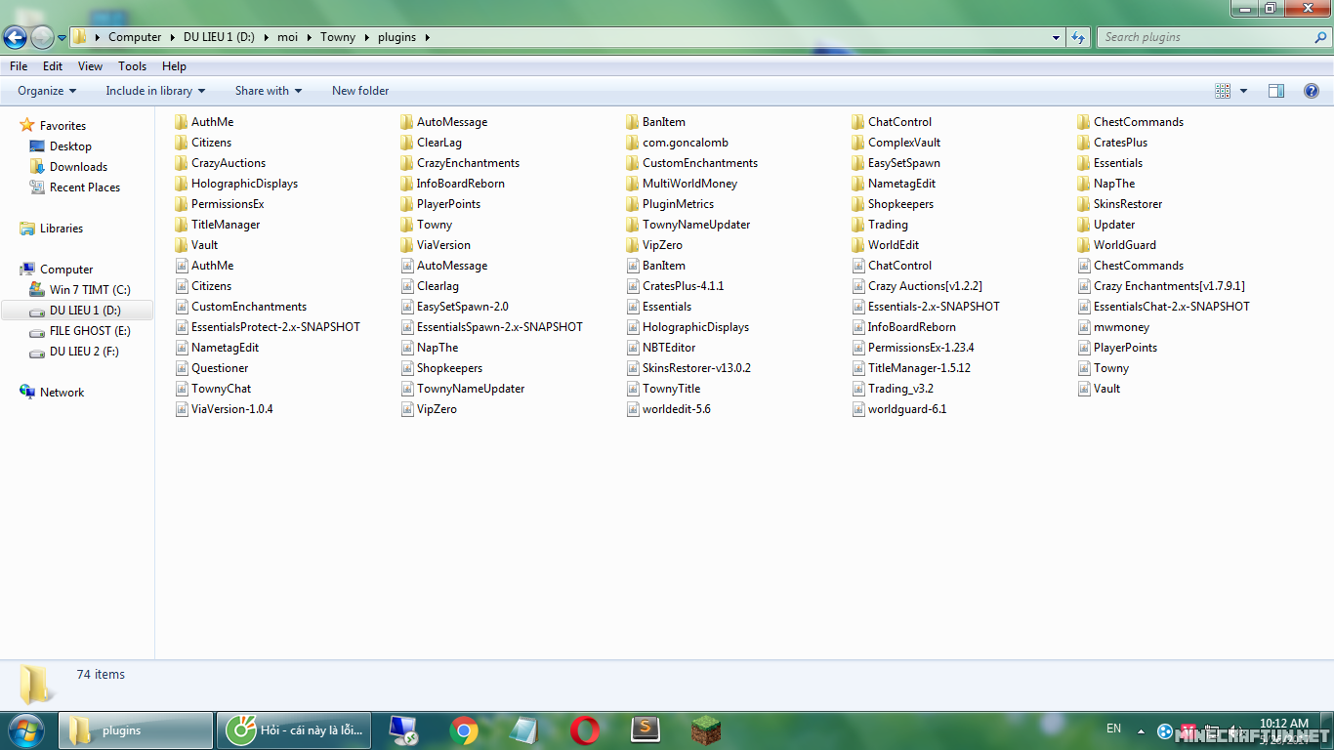Select the WorldGuard folder icon
This screenshot has width=1334, height=750.
coord(1084,245)
